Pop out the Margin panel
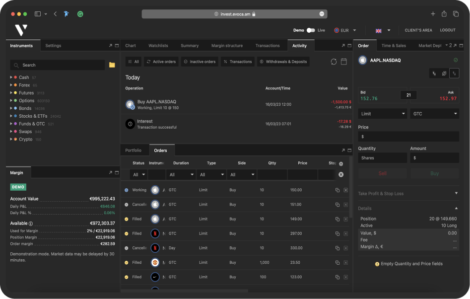470x299 pixels. click(110, 172)
